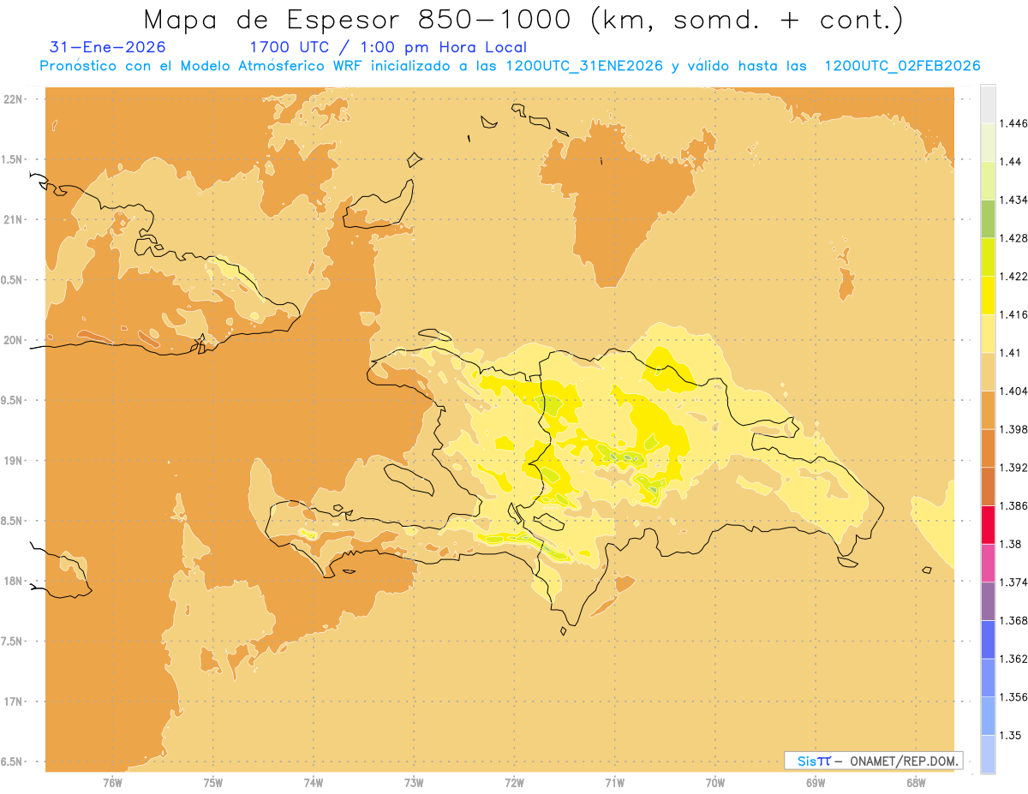Click the "1.368" colorbar value
Image resolution: width=1028 pixels, height=794 pixels.
tap(1013, 620)
